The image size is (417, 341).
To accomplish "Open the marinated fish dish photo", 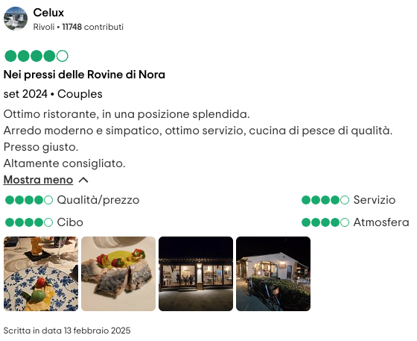I will click(118, 274).
